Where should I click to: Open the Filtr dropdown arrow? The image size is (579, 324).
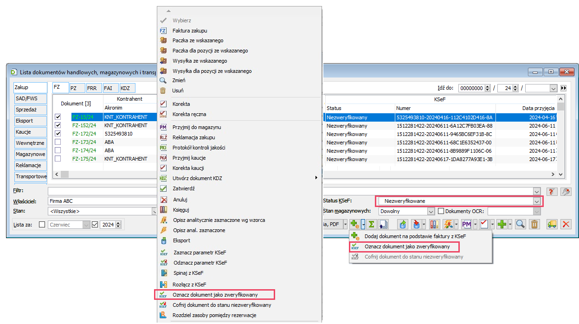tap(537, 191)
